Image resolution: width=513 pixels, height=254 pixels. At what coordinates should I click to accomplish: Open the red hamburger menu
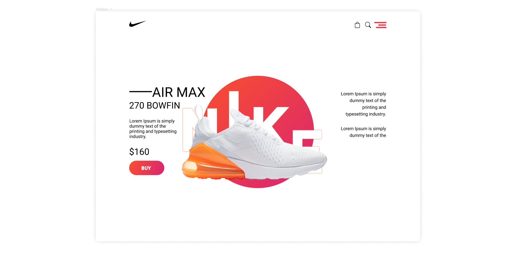pos(380,25)
